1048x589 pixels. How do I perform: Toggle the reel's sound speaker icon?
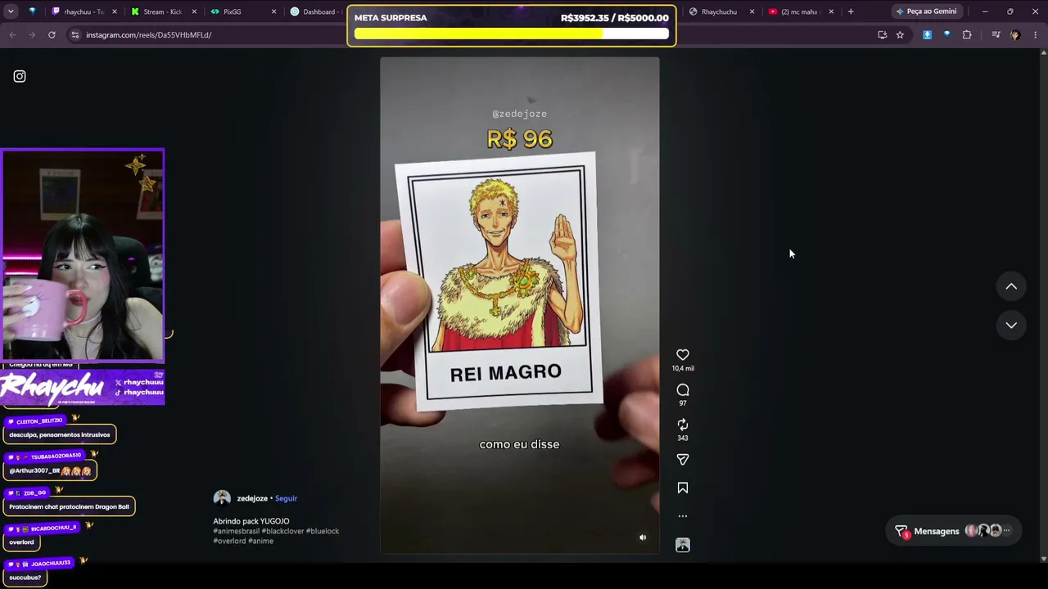[643, 537]
